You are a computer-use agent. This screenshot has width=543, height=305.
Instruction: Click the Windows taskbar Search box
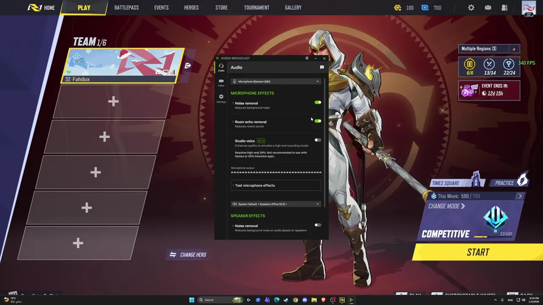221,300
